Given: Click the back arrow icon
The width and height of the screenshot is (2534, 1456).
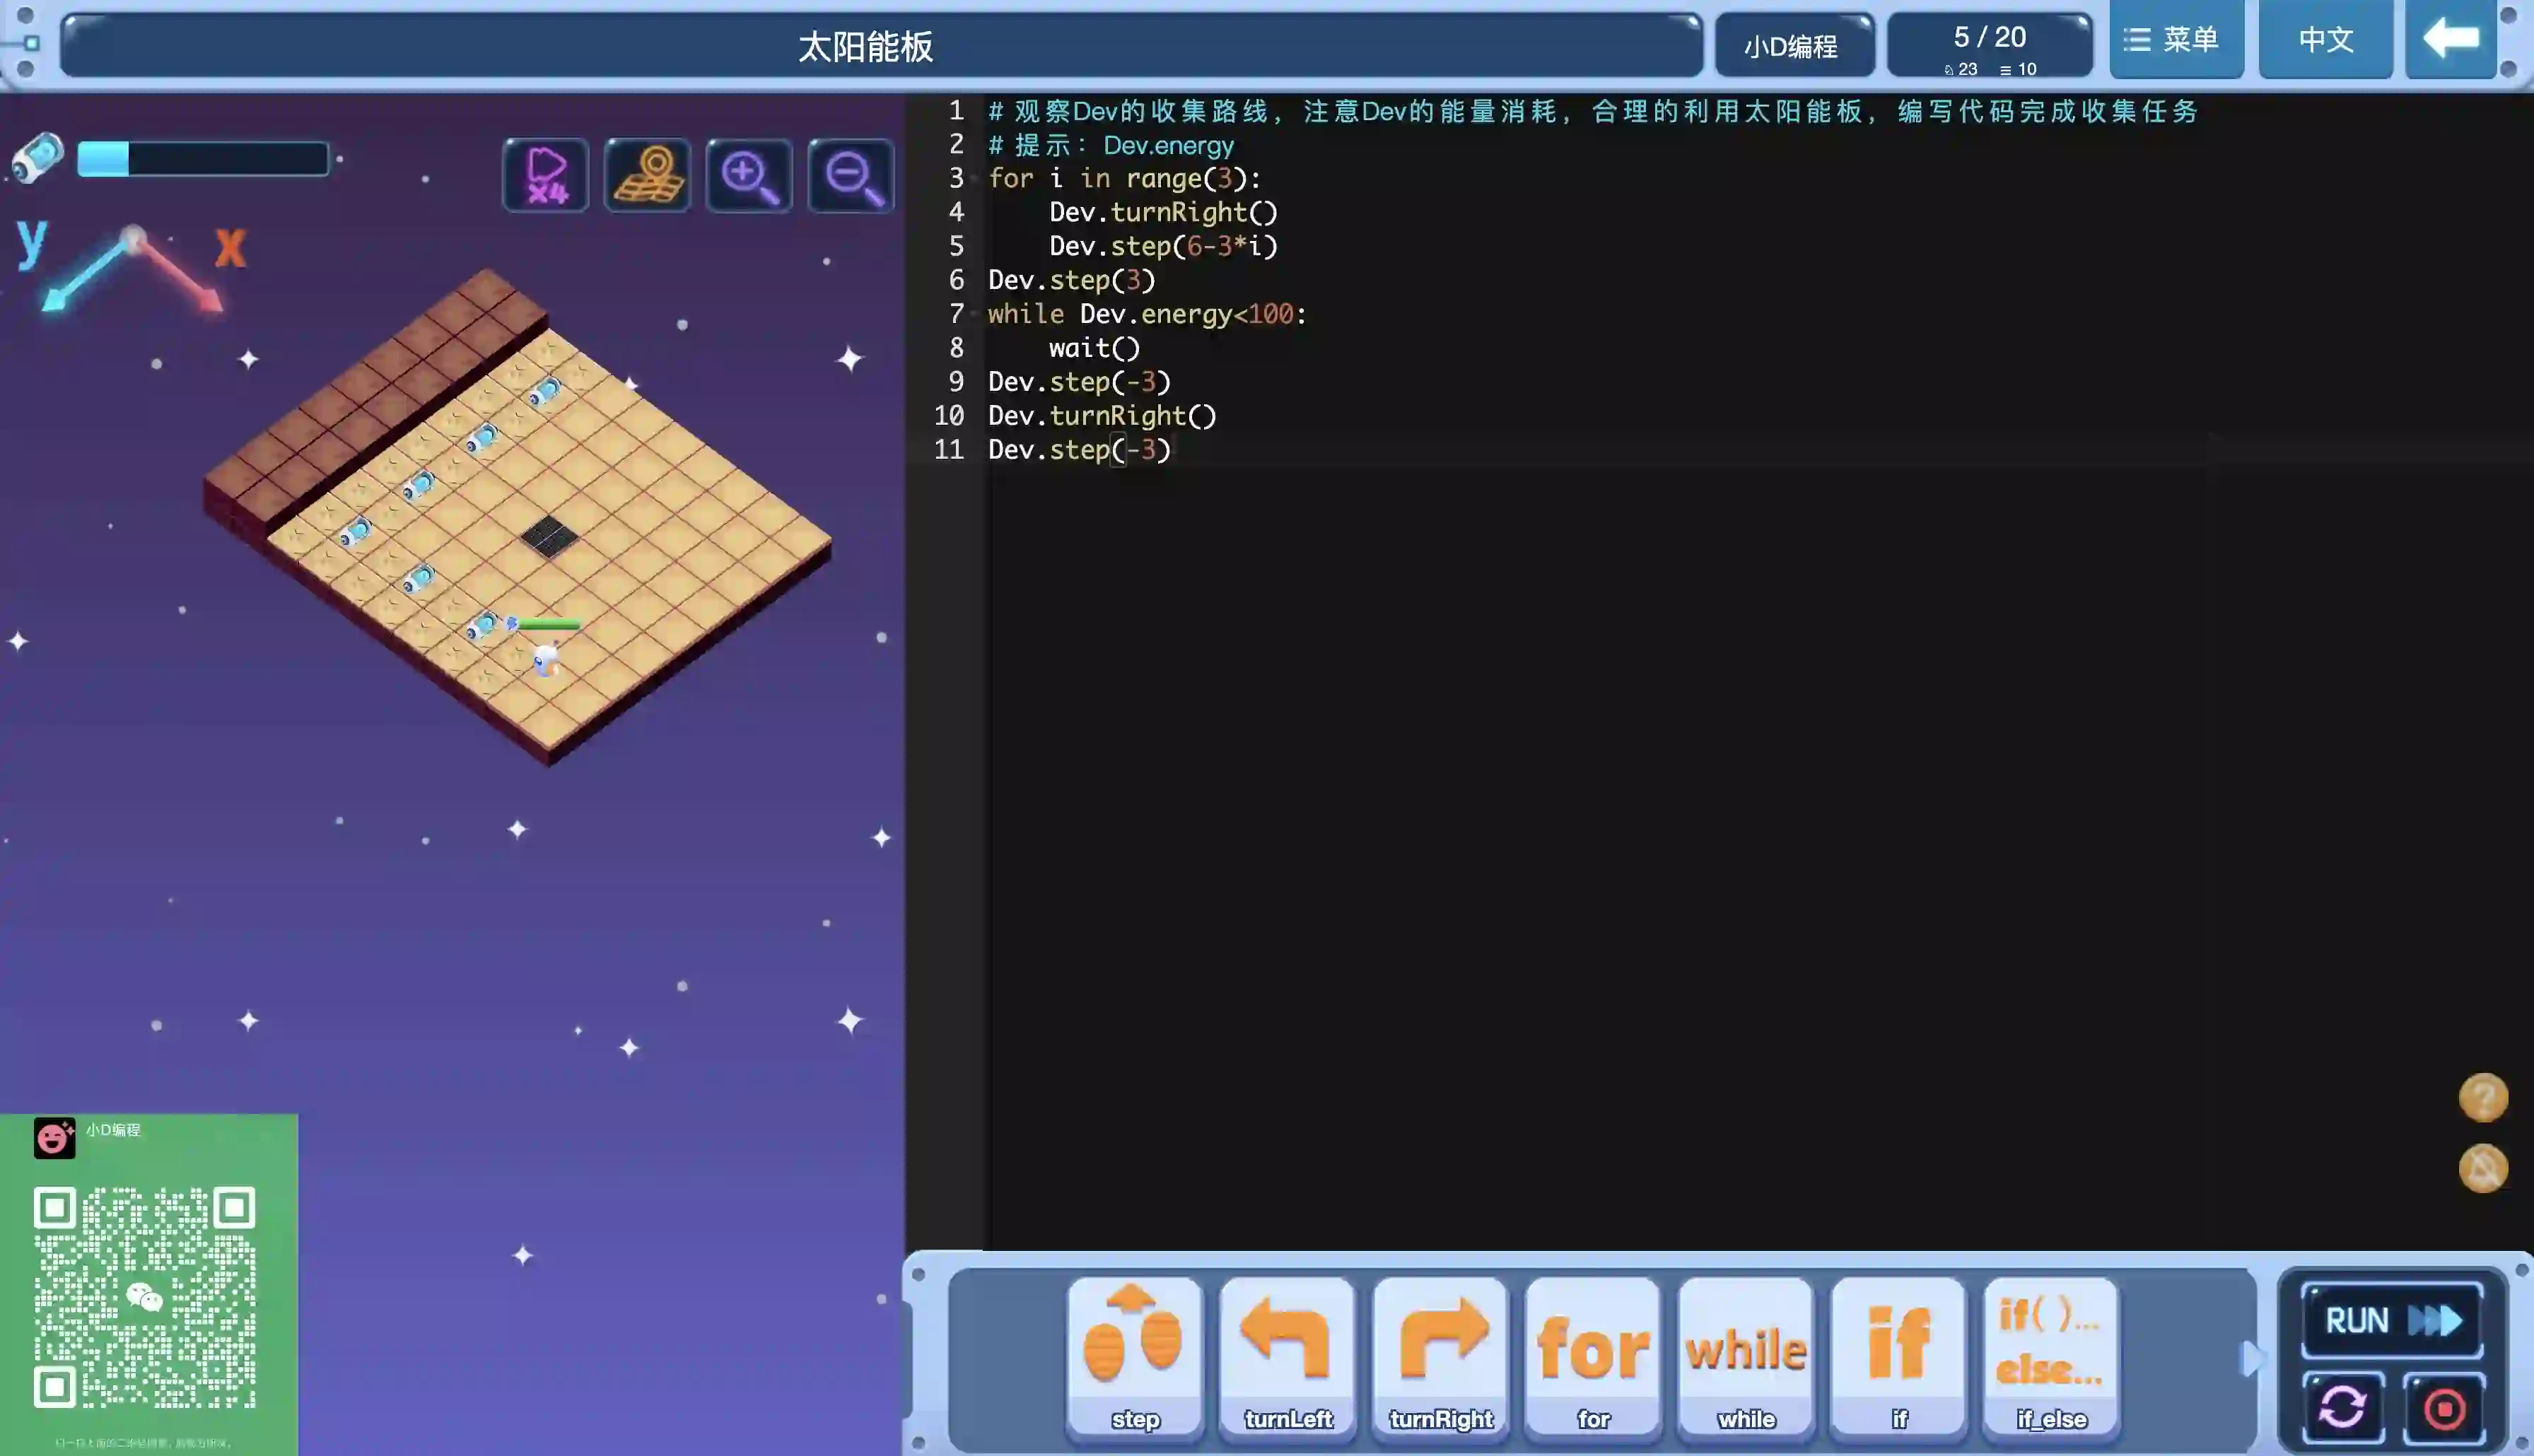Looking at the screenshot, I should click(x=2450, y=40).
